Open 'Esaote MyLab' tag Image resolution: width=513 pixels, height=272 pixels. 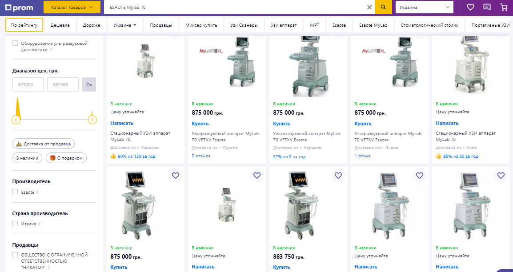tap(373, 25)
